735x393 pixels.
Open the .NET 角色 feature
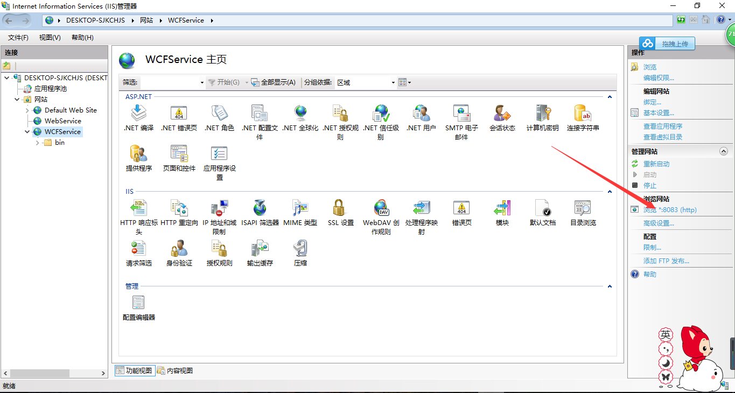click(219, 118)
